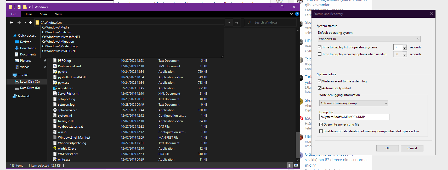
Task: Click the splwow64.exe printer icon
Action: point(55,110)
